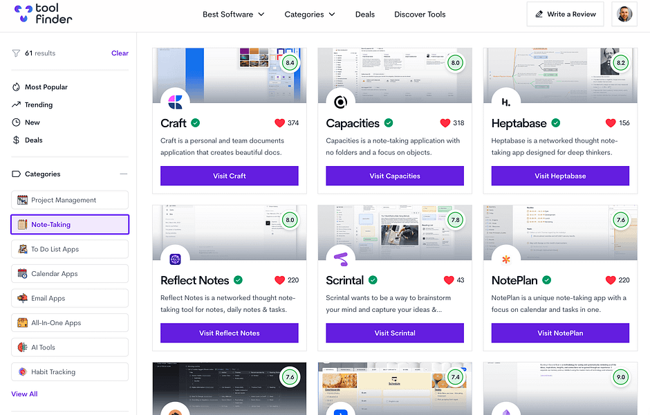
Task: Open the Tool Finder logo home link
Action: (43, 14)
